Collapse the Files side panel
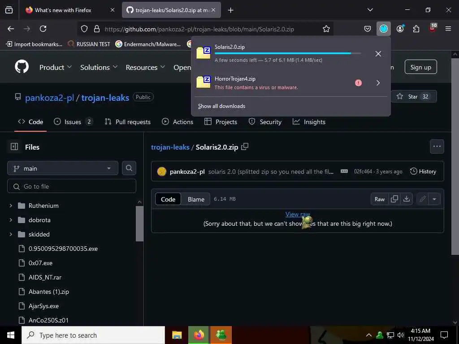This screenshot has height=344, width=459. coord(14,146)
